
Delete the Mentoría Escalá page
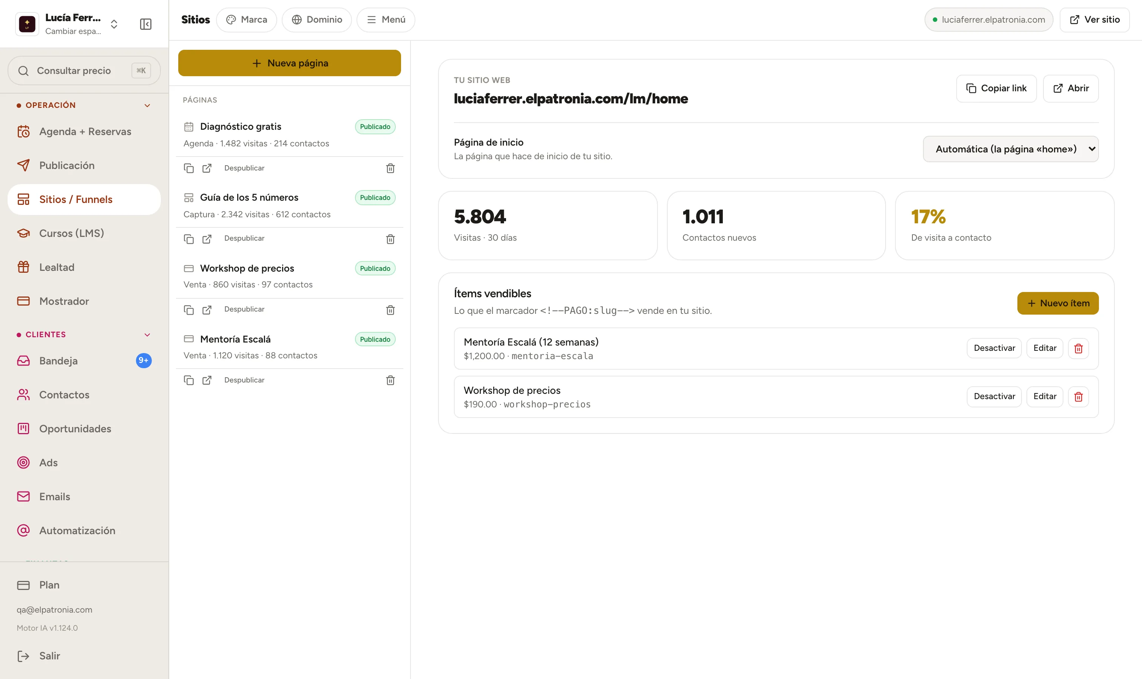390,380
